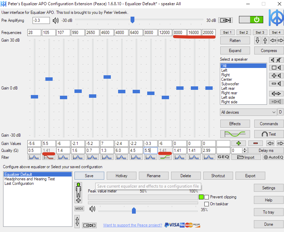The width and height of the screenshot is (284, 232).
Task: Click the square speaker icon button
Action: [276, 68]
